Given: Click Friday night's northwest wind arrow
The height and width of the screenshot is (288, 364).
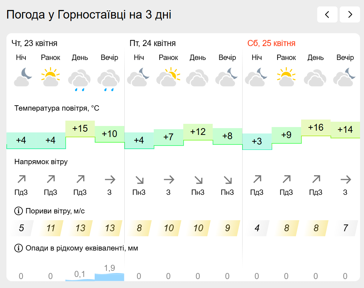Looking at the screenshot, I should point(139,179).
